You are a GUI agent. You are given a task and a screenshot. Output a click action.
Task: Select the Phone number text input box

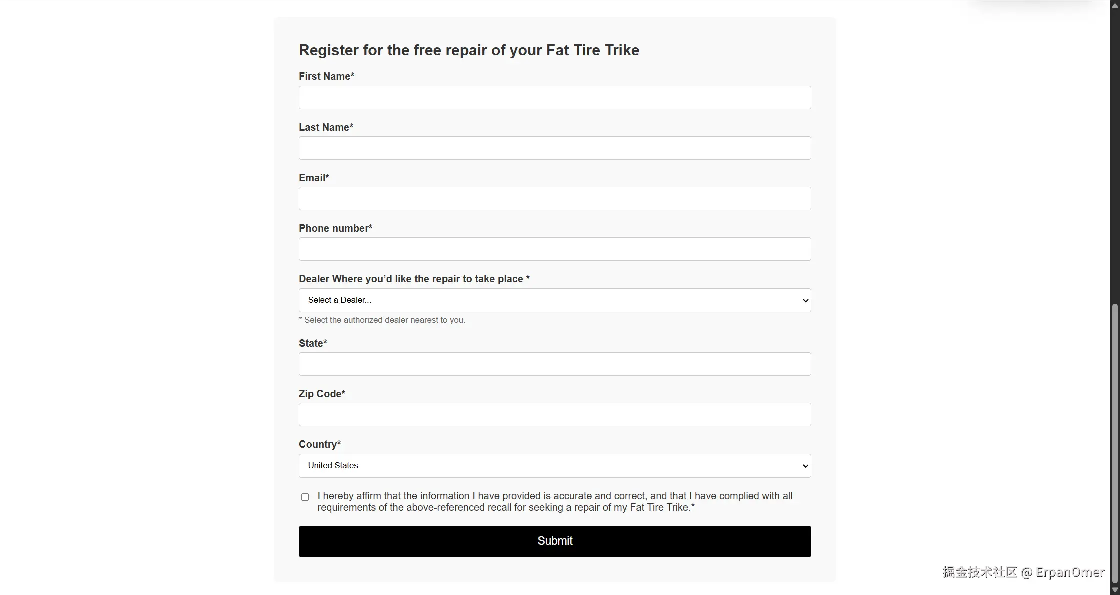point(555,249)
